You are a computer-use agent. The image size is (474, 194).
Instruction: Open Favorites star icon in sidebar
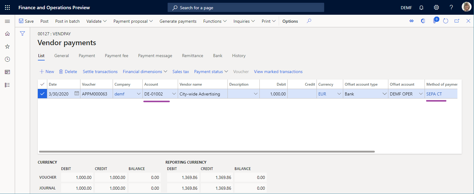coord(7,46)
